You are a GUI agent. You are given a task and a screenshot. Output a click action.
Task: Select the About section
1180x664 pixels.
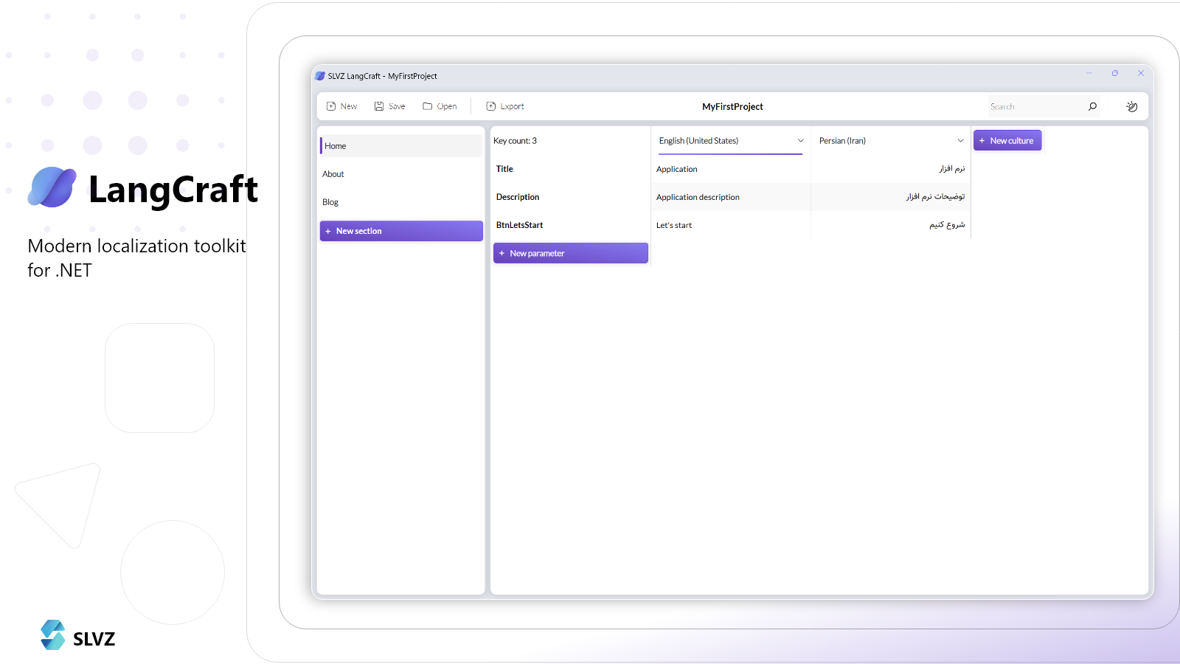pyautogui.click(x=400, y=174)
